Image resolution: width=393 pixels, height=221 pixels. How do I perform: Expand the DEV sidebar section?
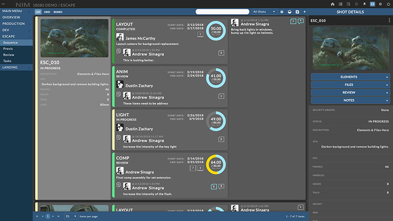(16, 30)
